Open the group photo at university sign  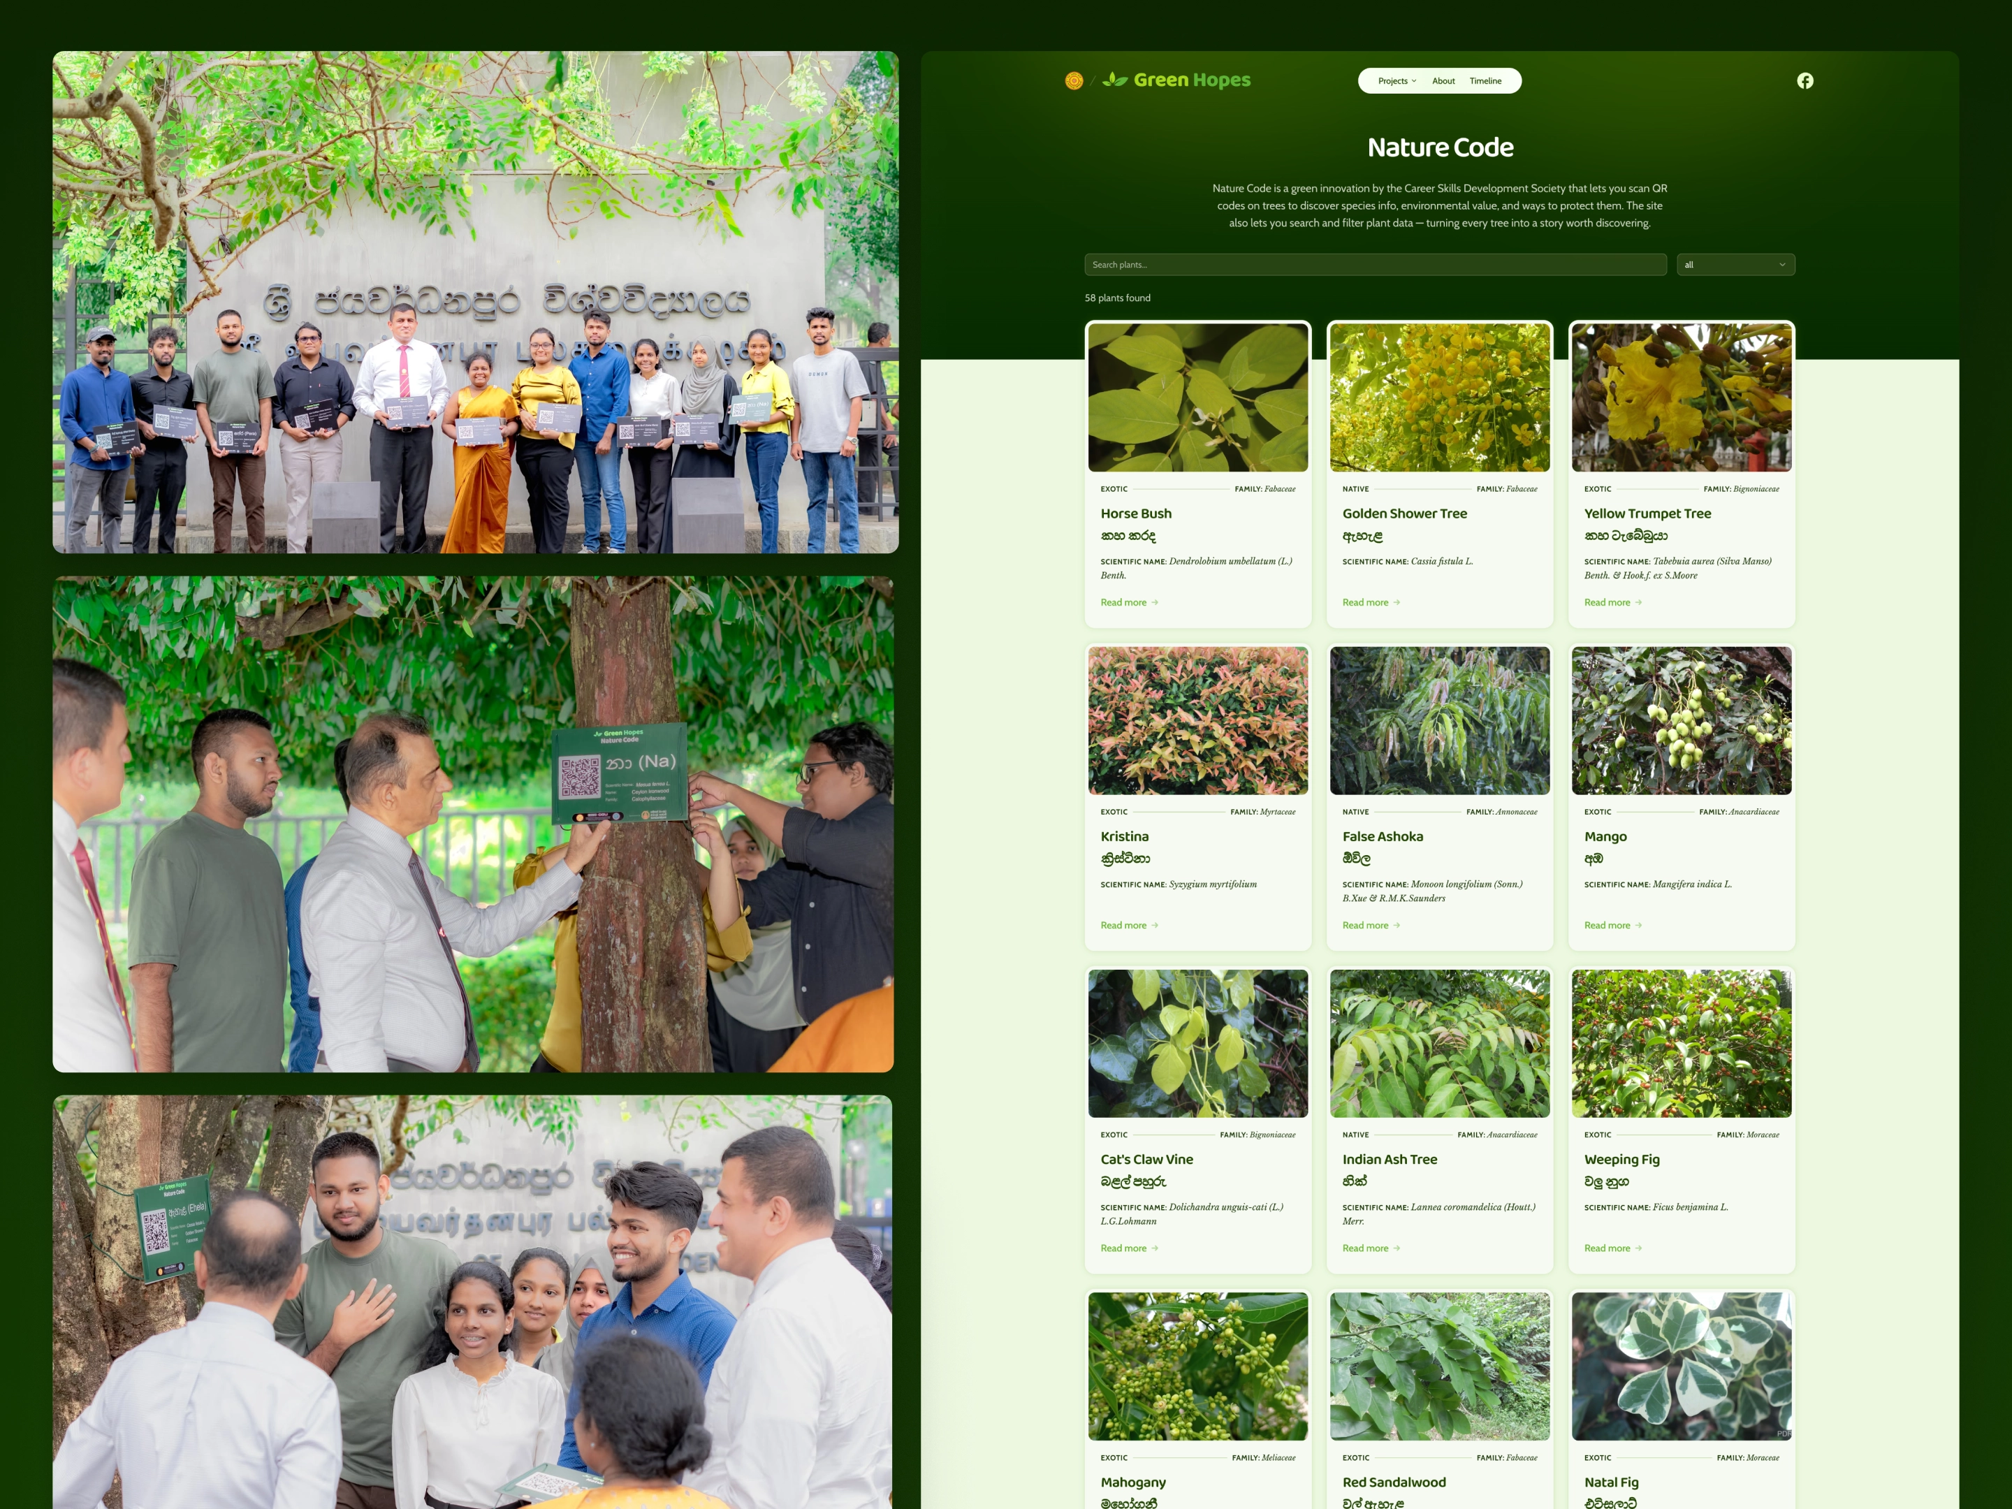[x=476, y=302]
